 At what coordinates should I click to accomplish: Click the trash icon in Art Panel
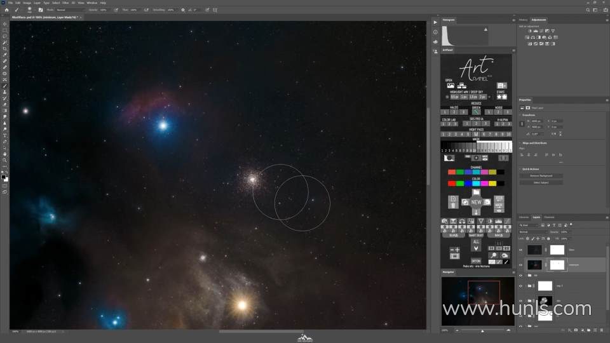coord(453,206)
